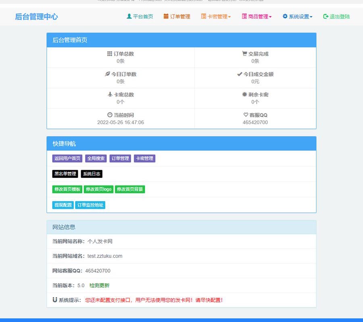Click the gear icon beside 系统设置
Image resolution: width=363 pixels, height=322 pixels.
click(x=285, y=17)
